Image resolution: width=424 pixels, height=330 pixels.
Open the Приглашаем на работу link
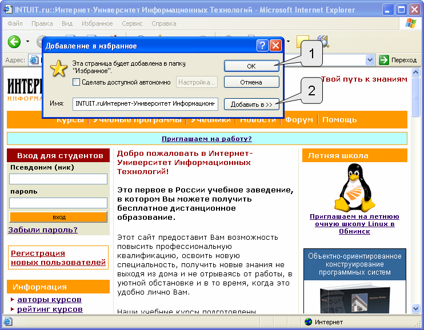[x=207, y=139]
